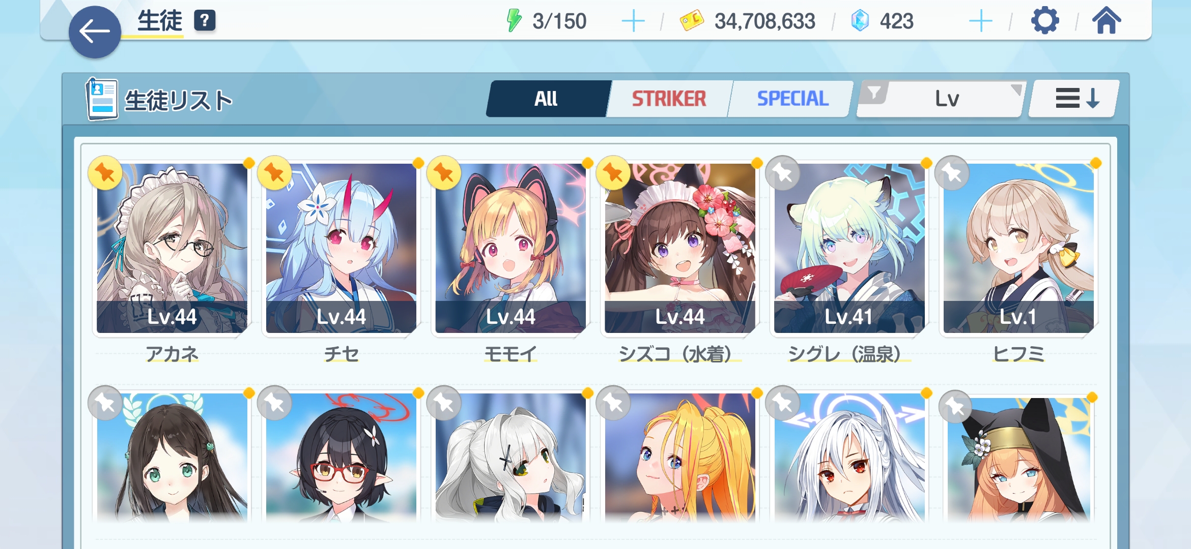Add energy with the plus next to 3/150
The height and width of the screenshot is (549, 1191).
point(633,21)
